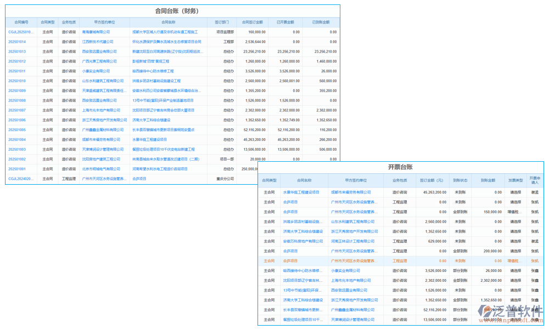Click 江西新技术代建公司 party link
The image size is (549, 329).
point(98,42)
